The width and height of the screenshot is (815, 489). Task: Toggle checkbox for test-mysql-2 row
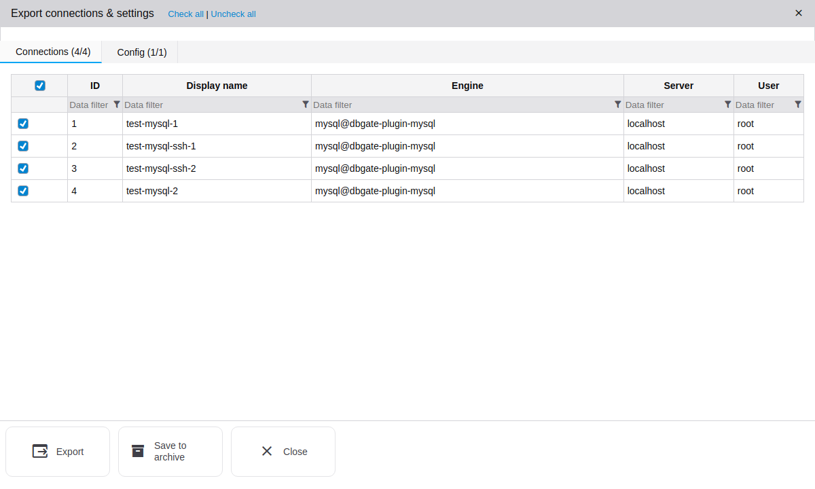tap(23, 191)
